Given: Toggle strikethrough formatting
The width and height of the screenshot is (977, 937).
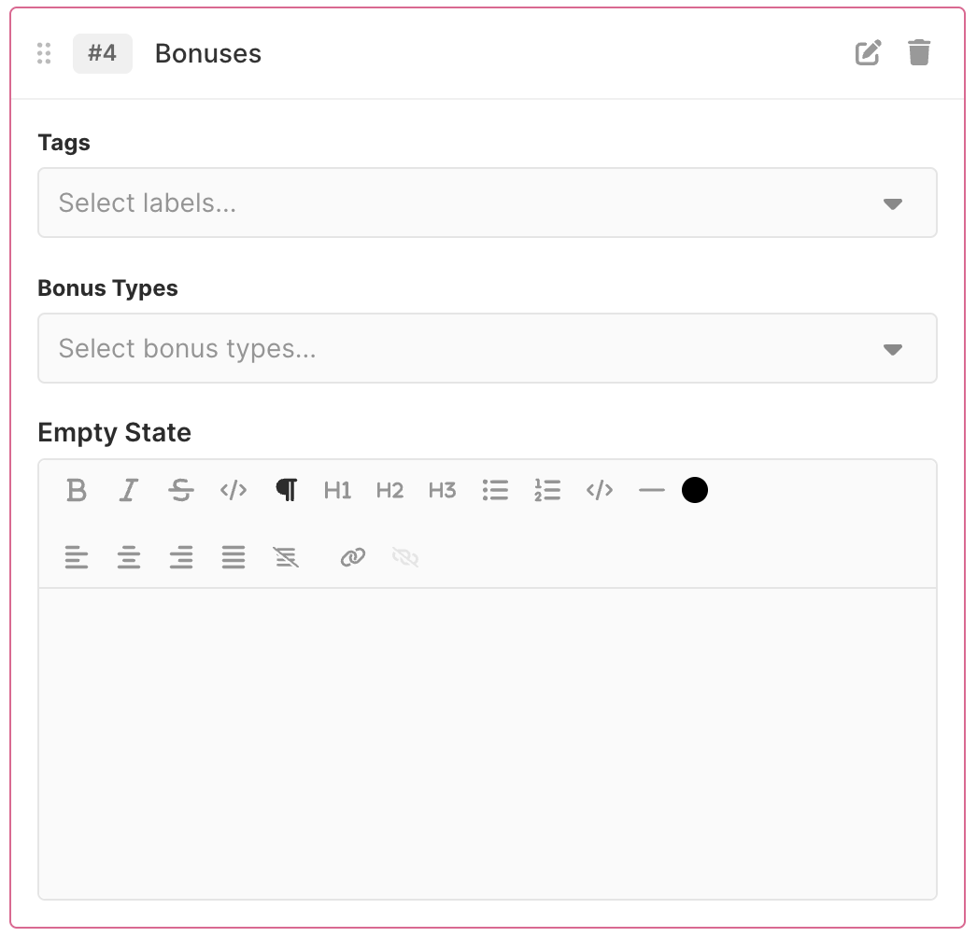Looking at the screenshot, I should click(x=181, y=490).
